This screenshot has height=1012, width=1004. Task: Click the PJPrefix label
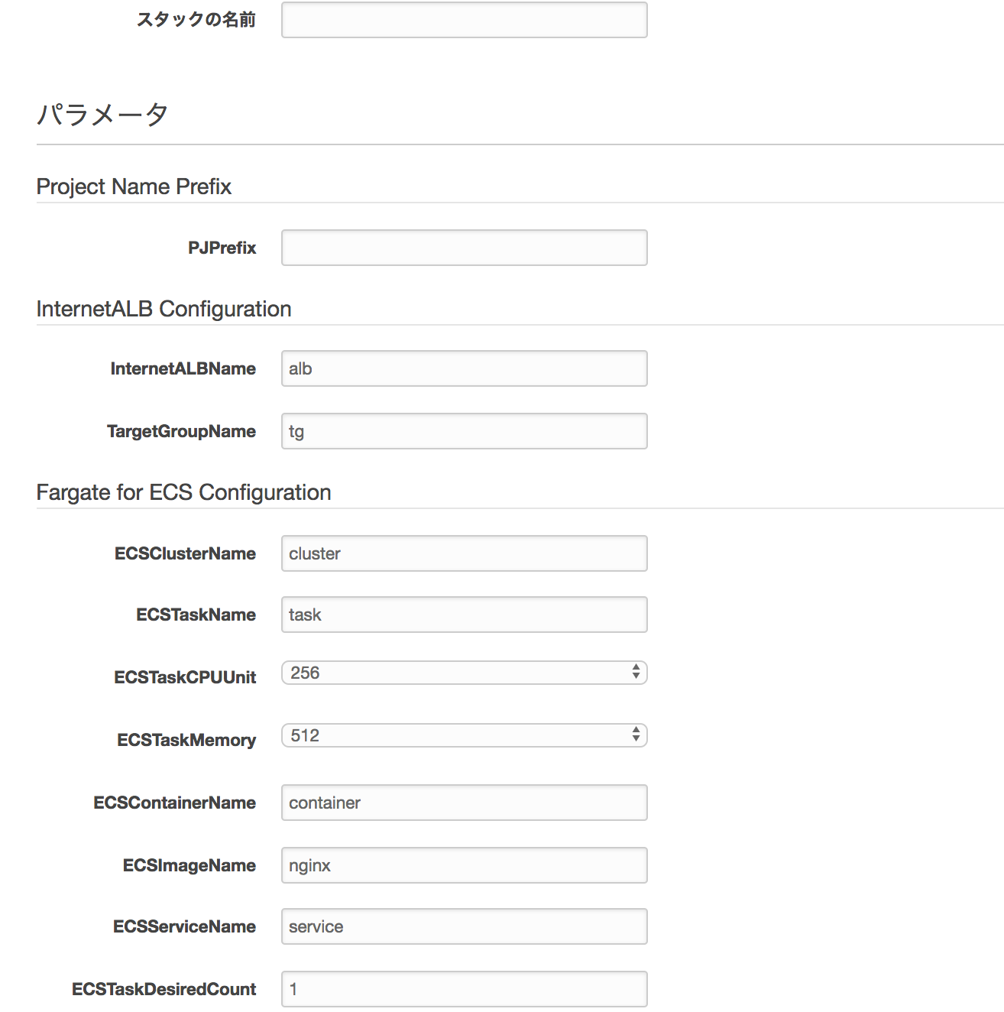coord(223,247)
